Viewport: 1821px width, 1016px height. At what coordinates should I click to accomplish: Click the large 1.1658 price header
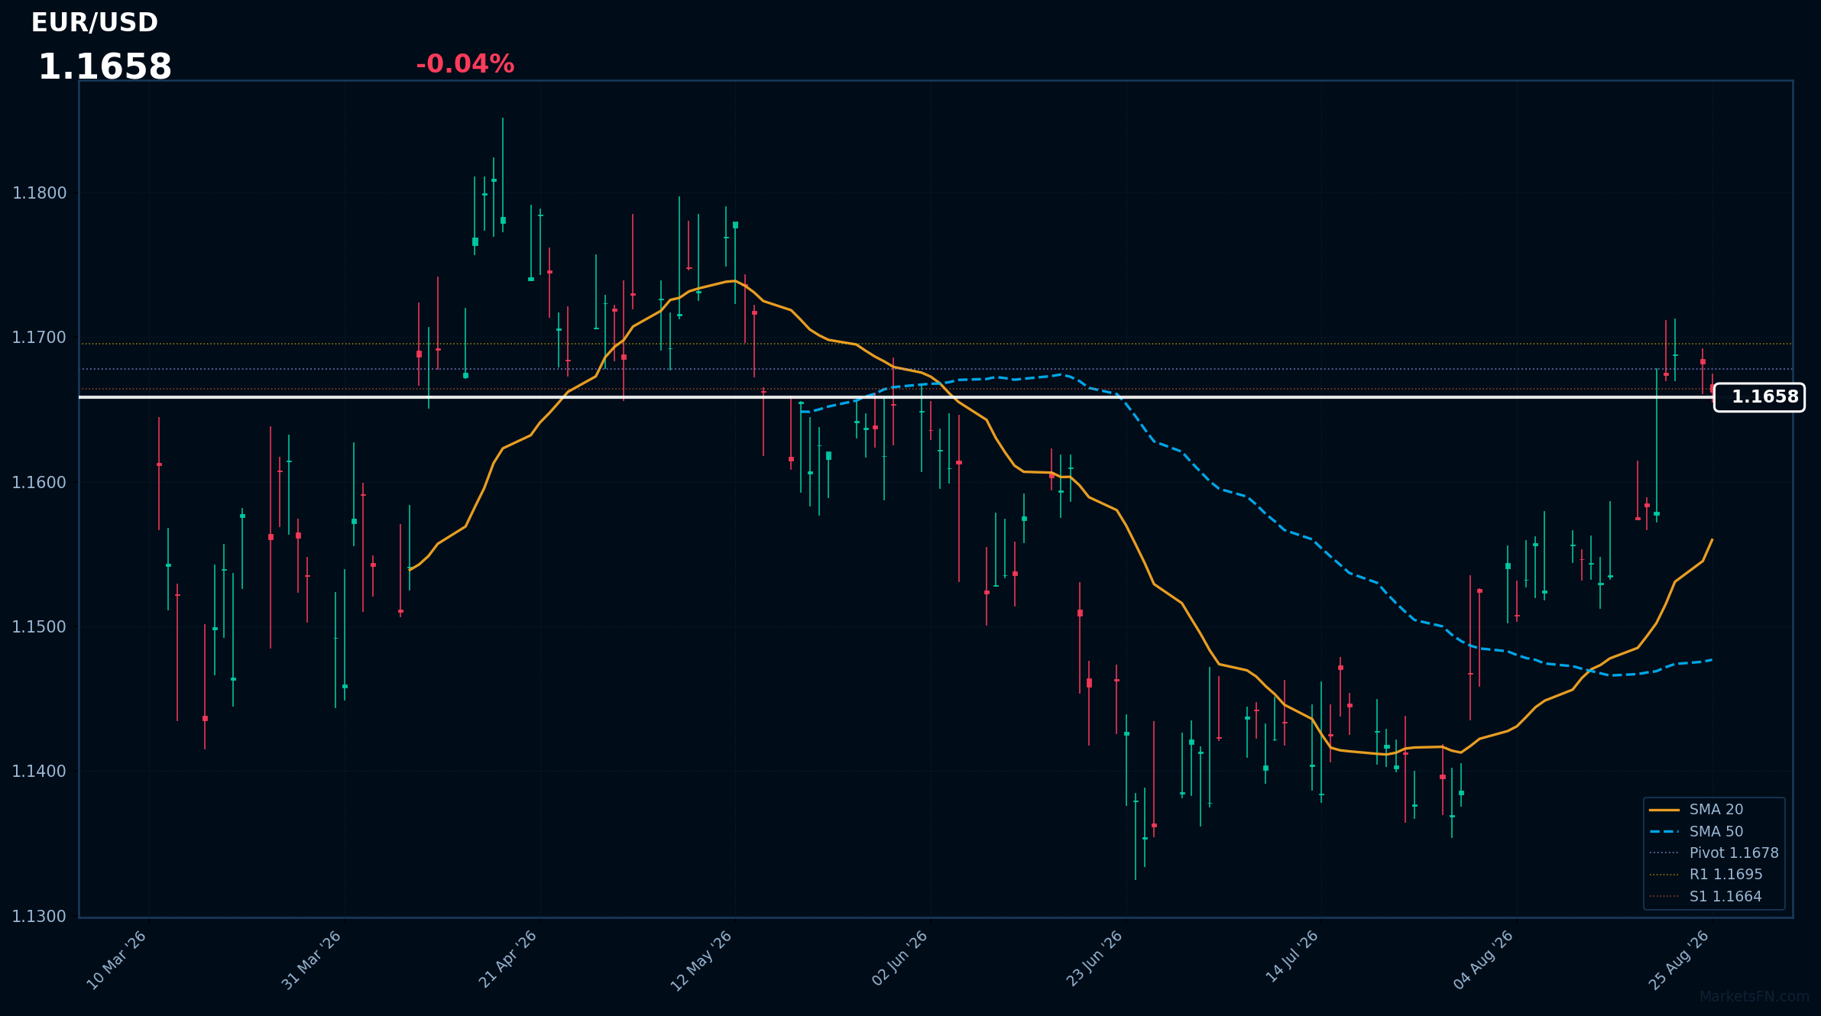click(105, 67)
